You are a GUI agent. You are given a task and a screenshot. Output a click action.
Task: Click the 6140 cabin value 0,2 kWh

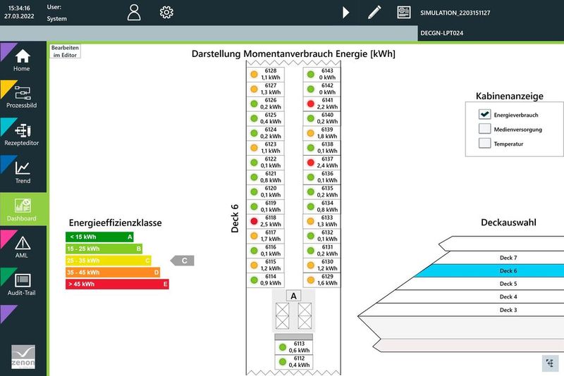click(327, 122)
